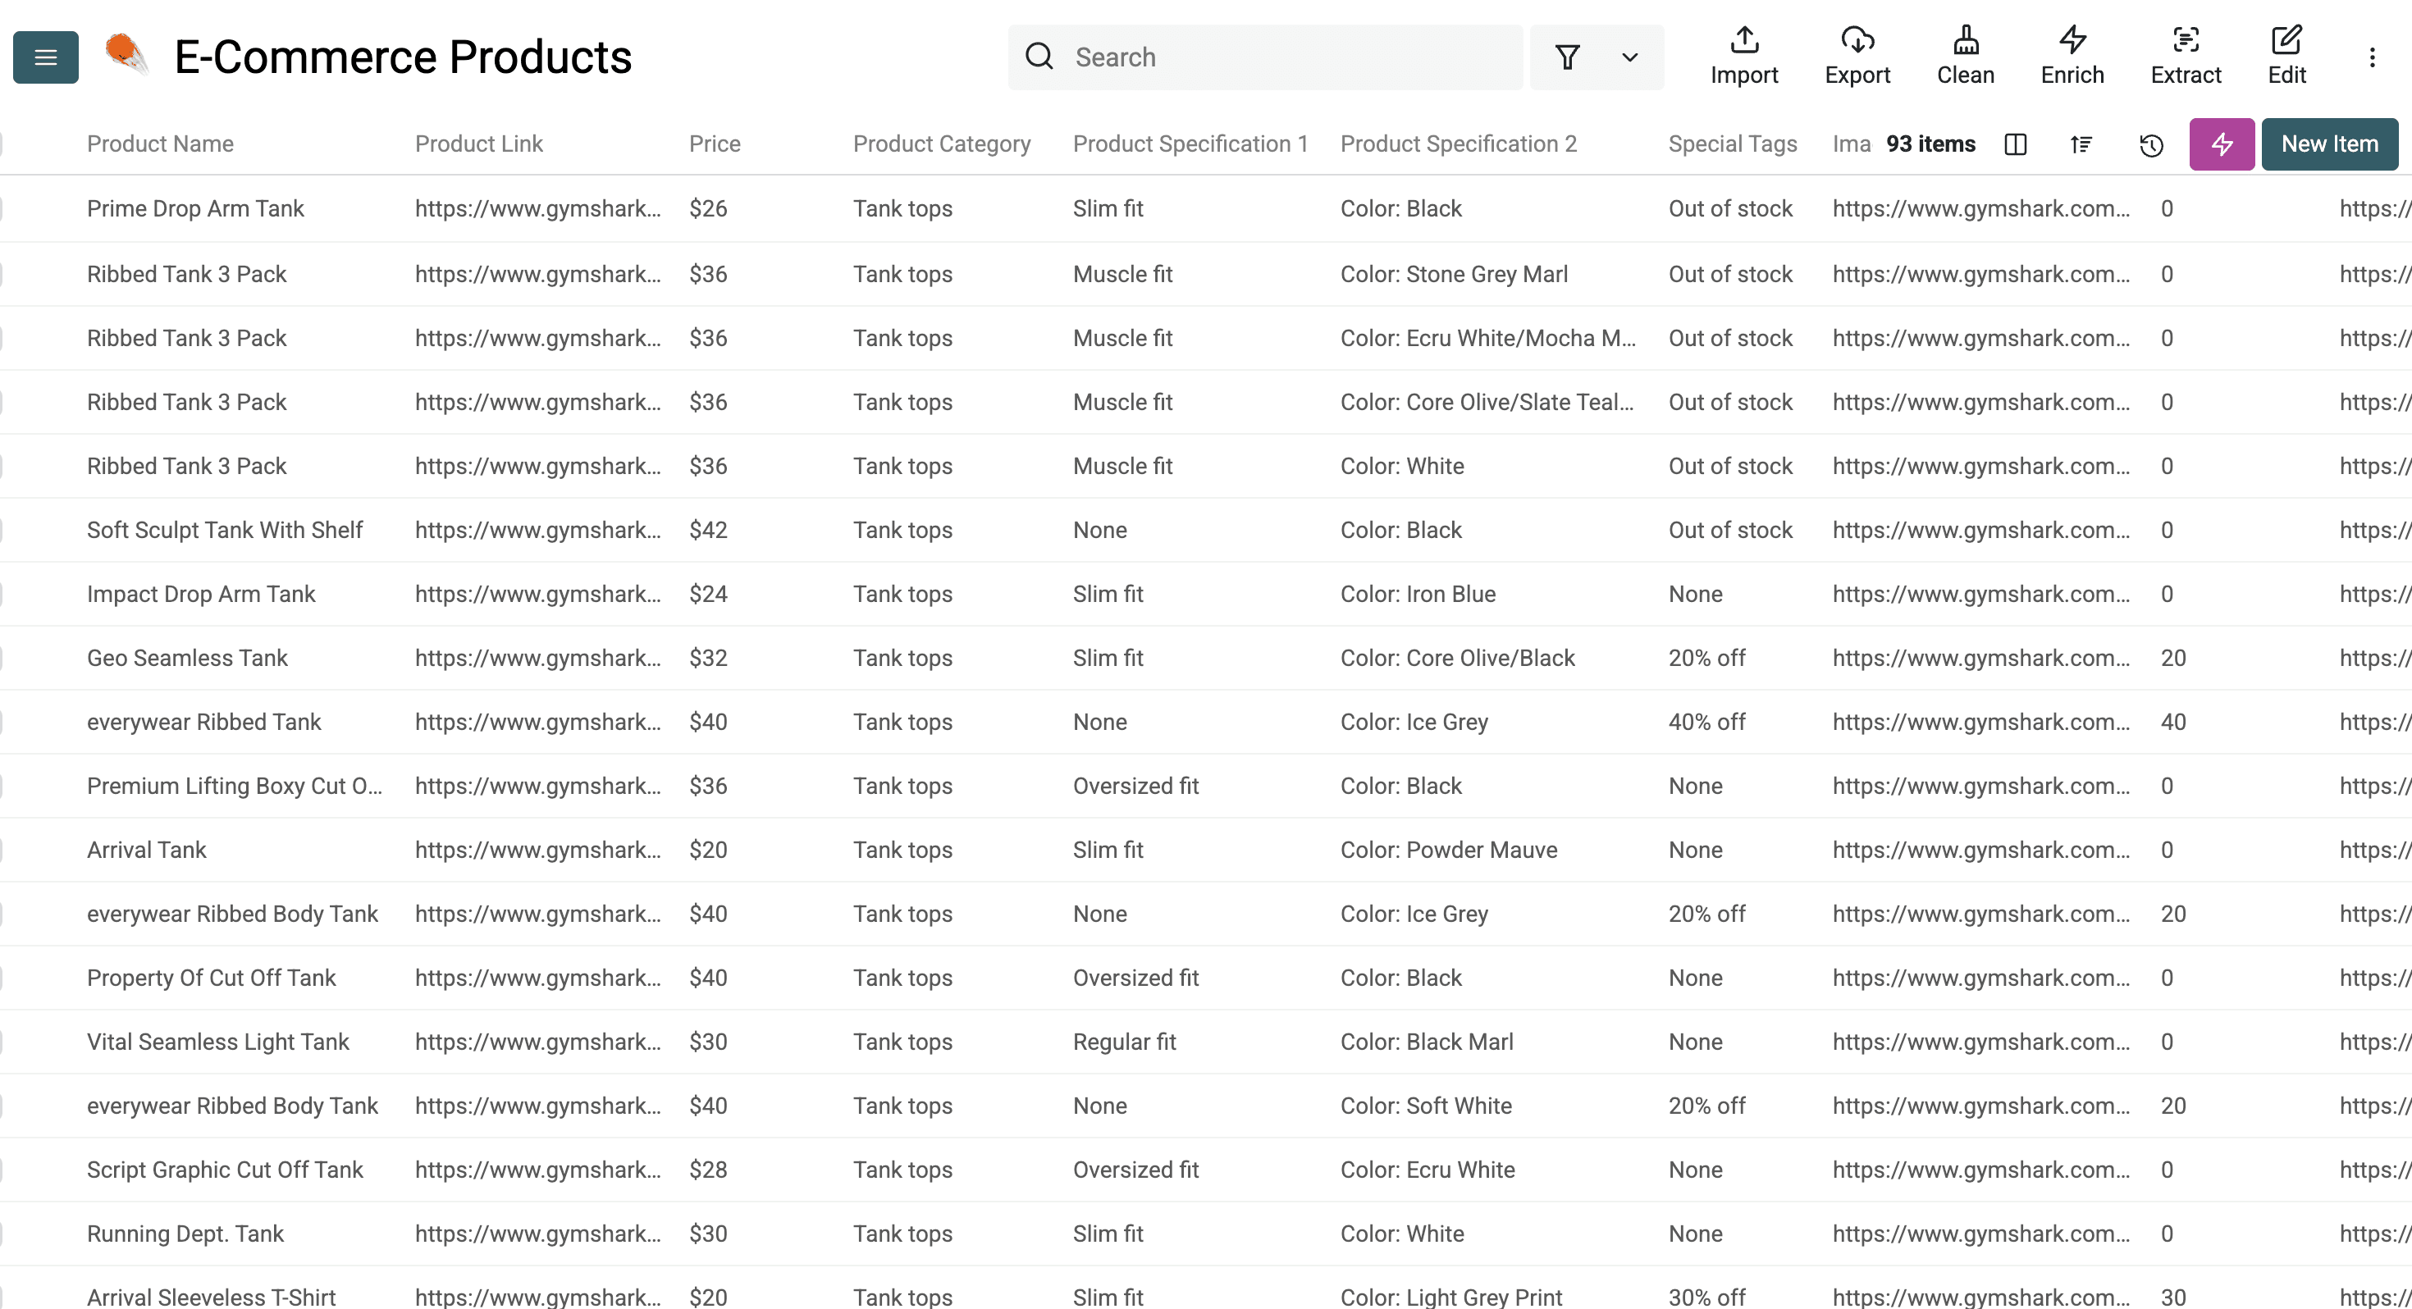Click the Import icon

point(1743,54)
